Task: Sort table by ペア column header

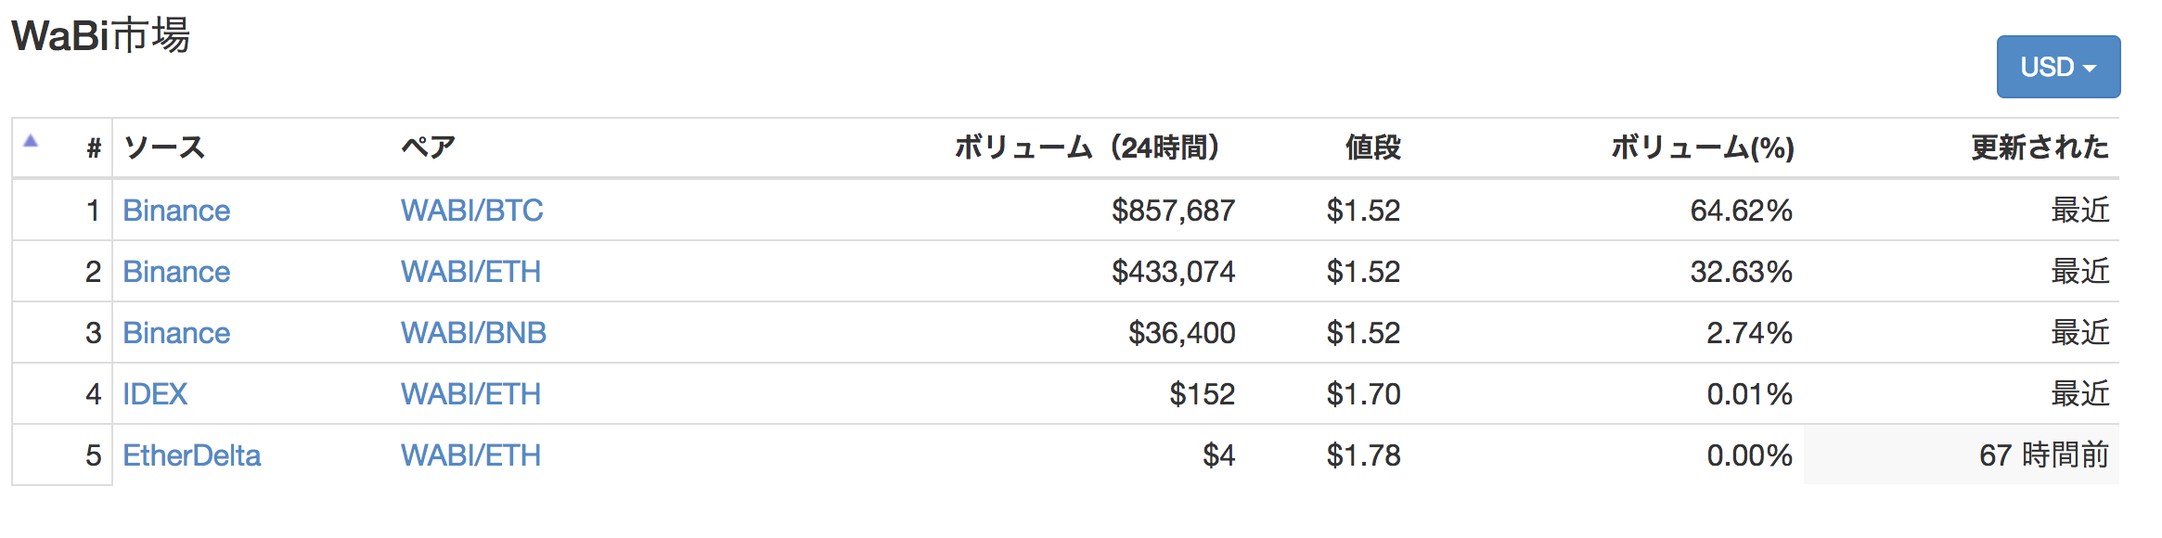Action: coord(428,147)
